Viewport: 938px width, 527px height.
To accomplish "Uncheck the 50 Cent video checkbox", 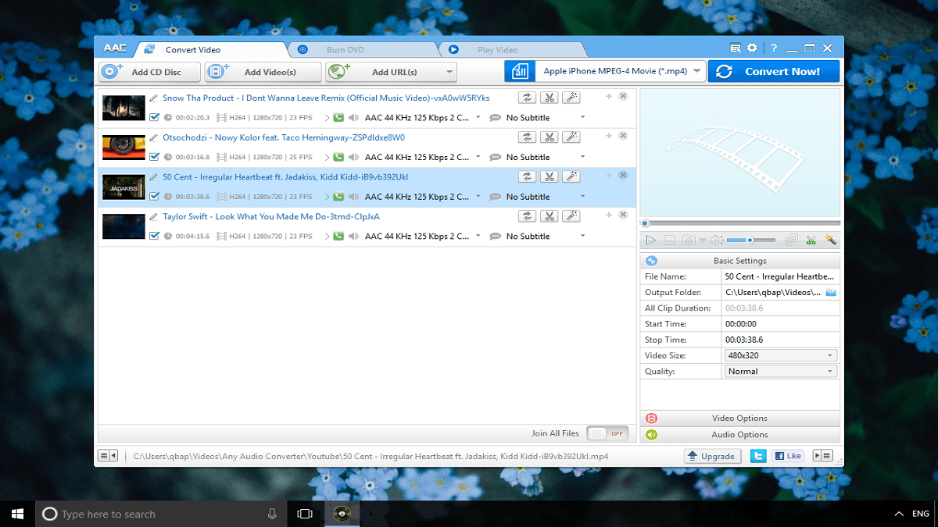I will [154, 197].
